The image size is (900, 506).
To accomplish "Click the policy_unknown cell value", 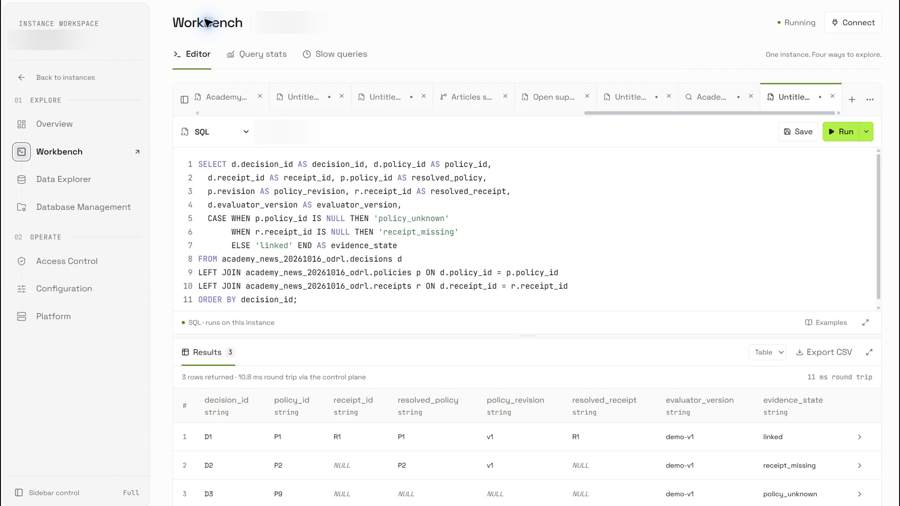I will click(790, 494).
